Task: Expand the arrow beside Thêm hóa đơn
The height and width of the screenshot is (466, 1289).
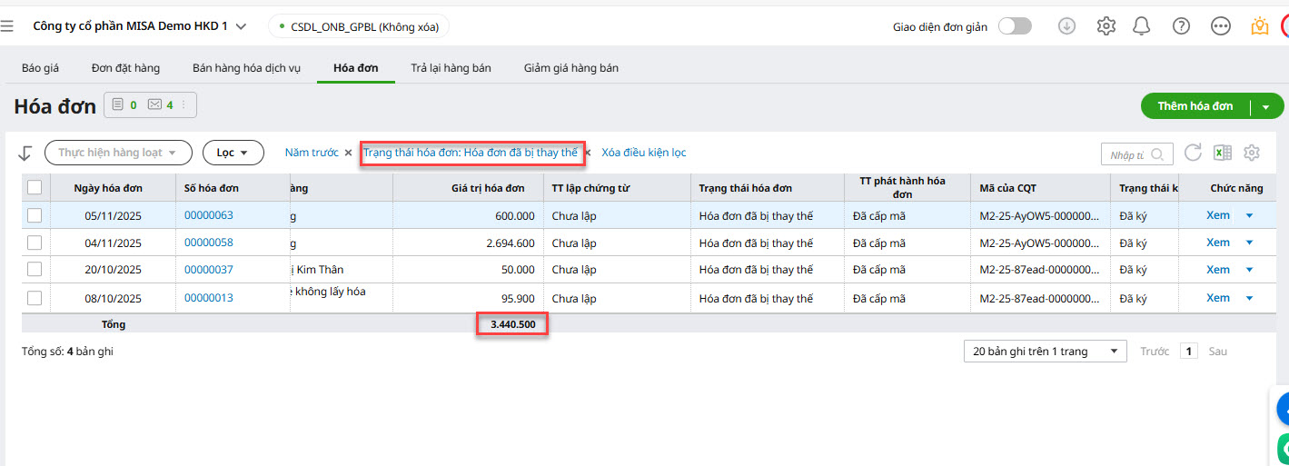Action: click(x=1265, y=107)
